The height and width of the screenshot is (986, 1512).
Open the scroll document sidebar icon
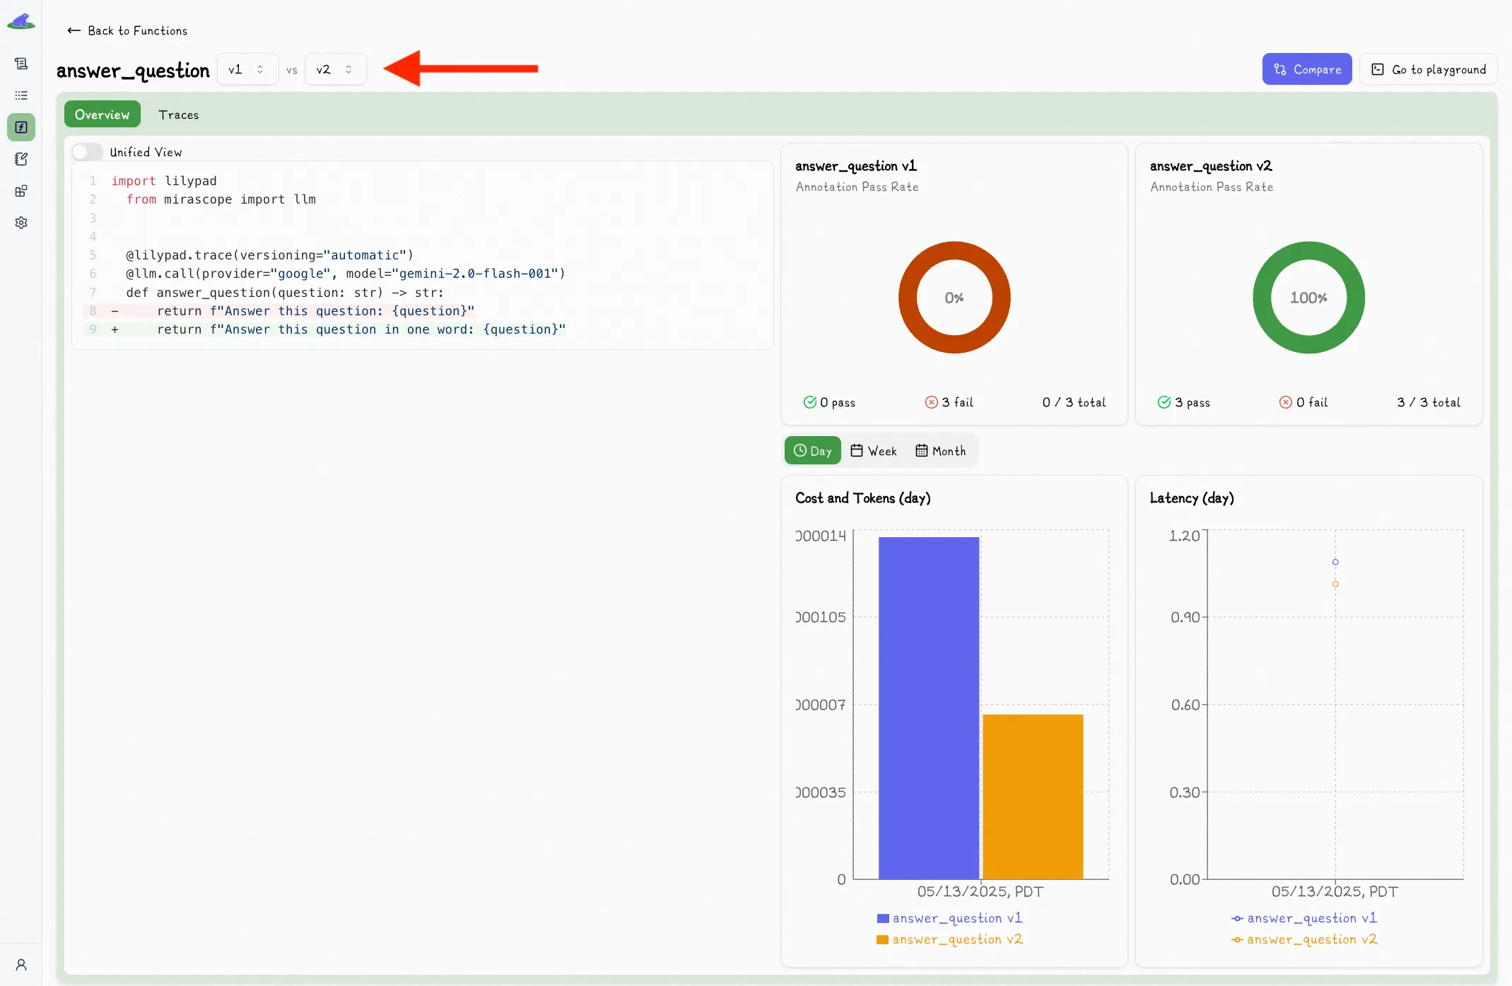(x=21, y=64)
